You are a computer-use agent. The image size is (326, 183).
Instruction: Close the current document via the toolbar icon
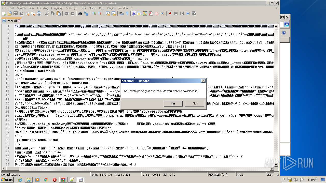click(x=27, y=13)
